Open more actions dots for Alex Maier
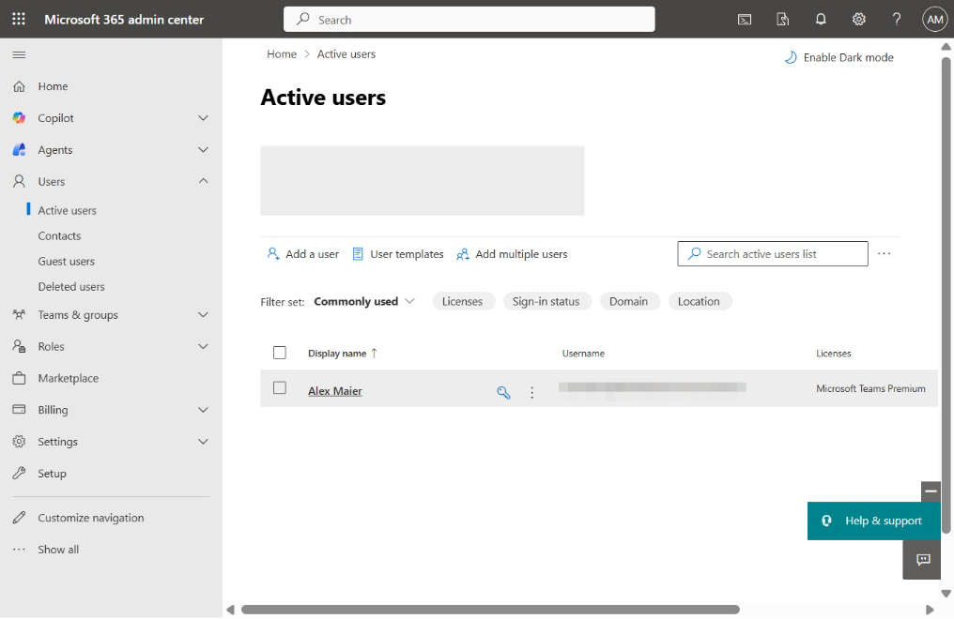Viewport: 954px width, 619px height. [x=531, y=392]
